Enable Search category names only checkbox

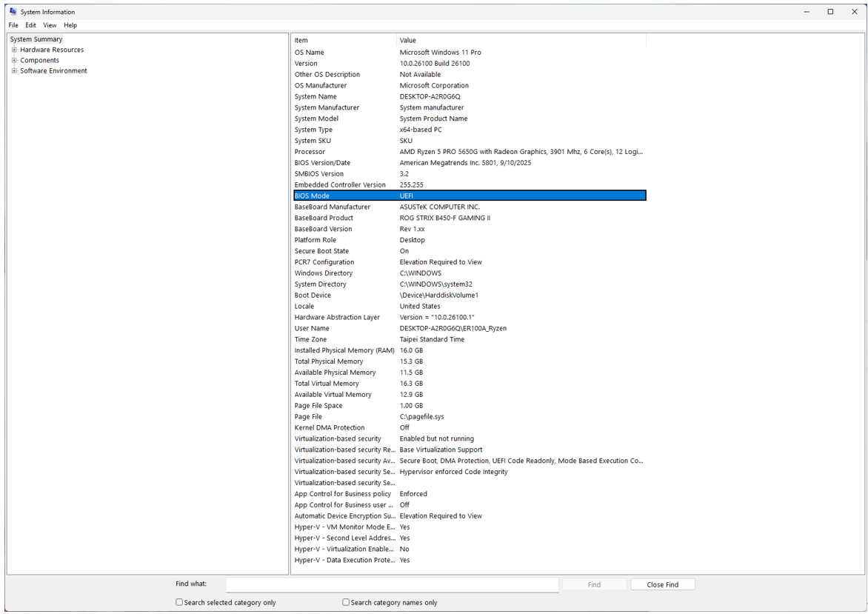tap(346, 602)
